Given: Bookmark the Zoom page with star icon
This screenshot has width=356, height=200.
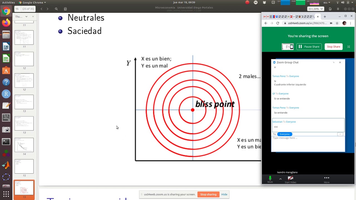Looking at the screenshot, I should 337,23.
